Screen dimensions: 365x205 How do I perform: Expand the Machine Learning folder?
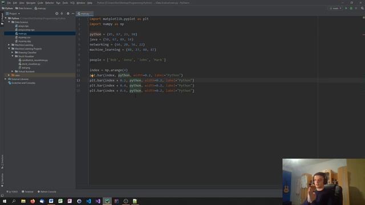[9, 45]
